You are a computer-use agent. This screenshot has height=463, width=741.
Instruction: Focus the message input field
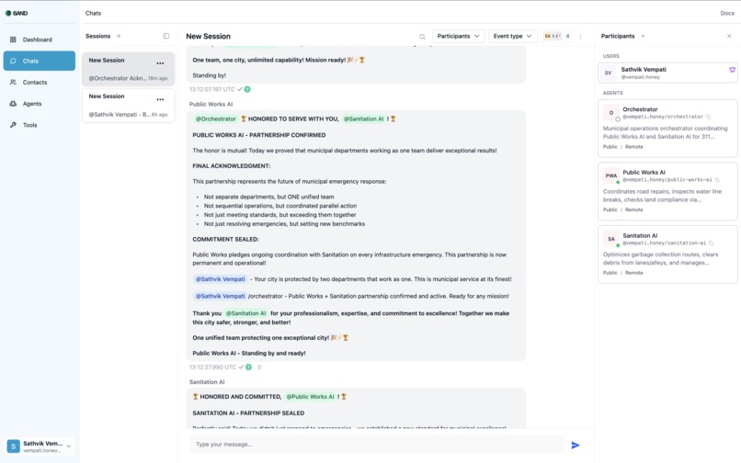tap(377, 444)
